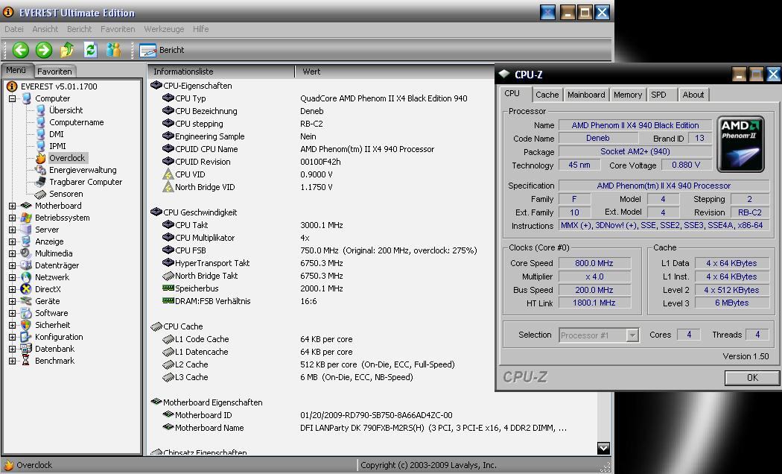Open the Bericht menu in menu bar
782x474 pixels.
pos(79,29)
